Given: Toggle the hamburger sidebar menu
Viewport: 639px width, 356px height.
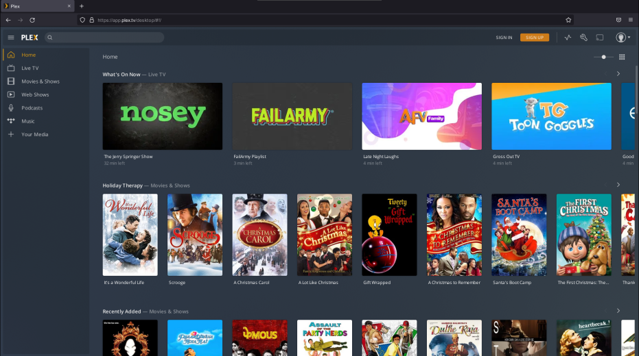Looking at the screenshot, I should point(11,38).
